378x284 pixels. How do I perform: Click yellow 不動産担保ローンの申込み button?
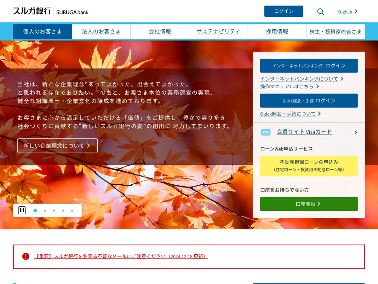pos(309,166)
